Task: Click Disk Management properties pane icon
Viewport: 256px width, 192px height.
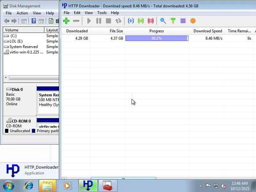Action: [41, 21]
